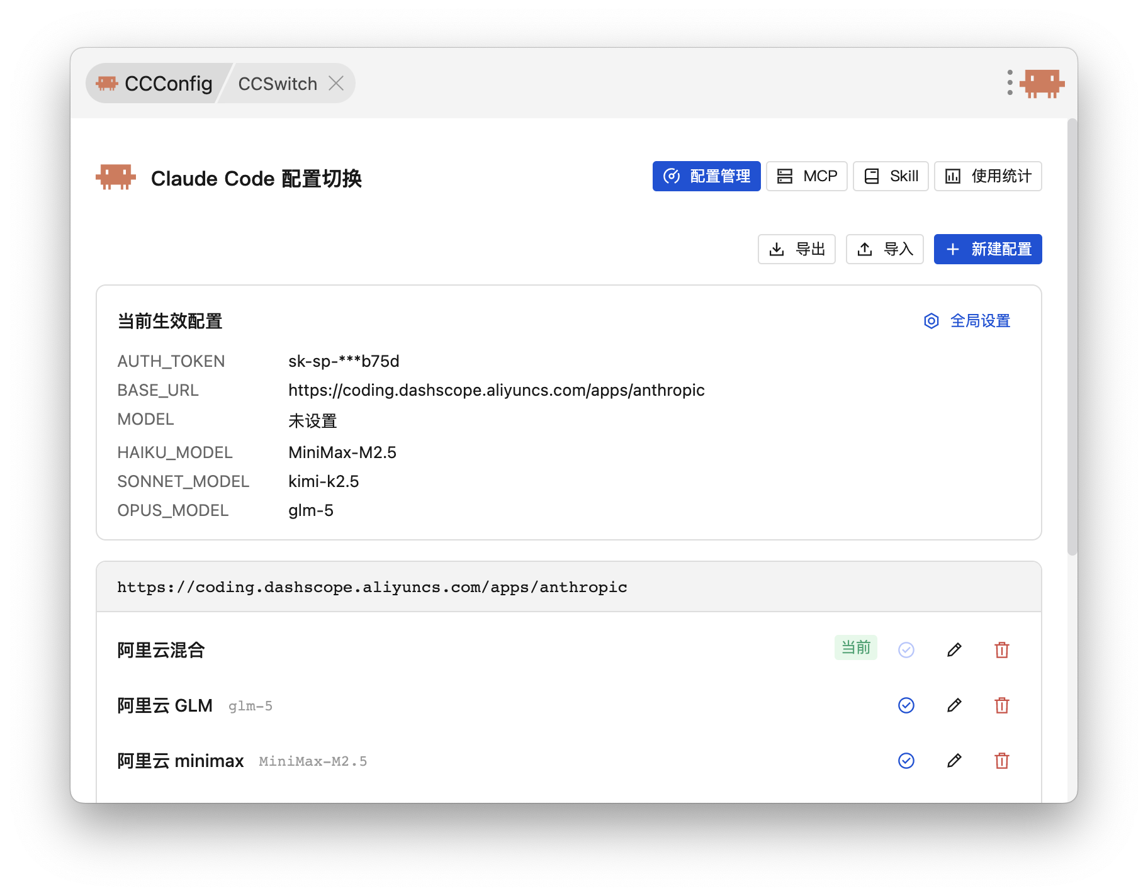Click the robot mascot icon at top right
Screen dimensions: 1148x896
tap(1042, 83)
